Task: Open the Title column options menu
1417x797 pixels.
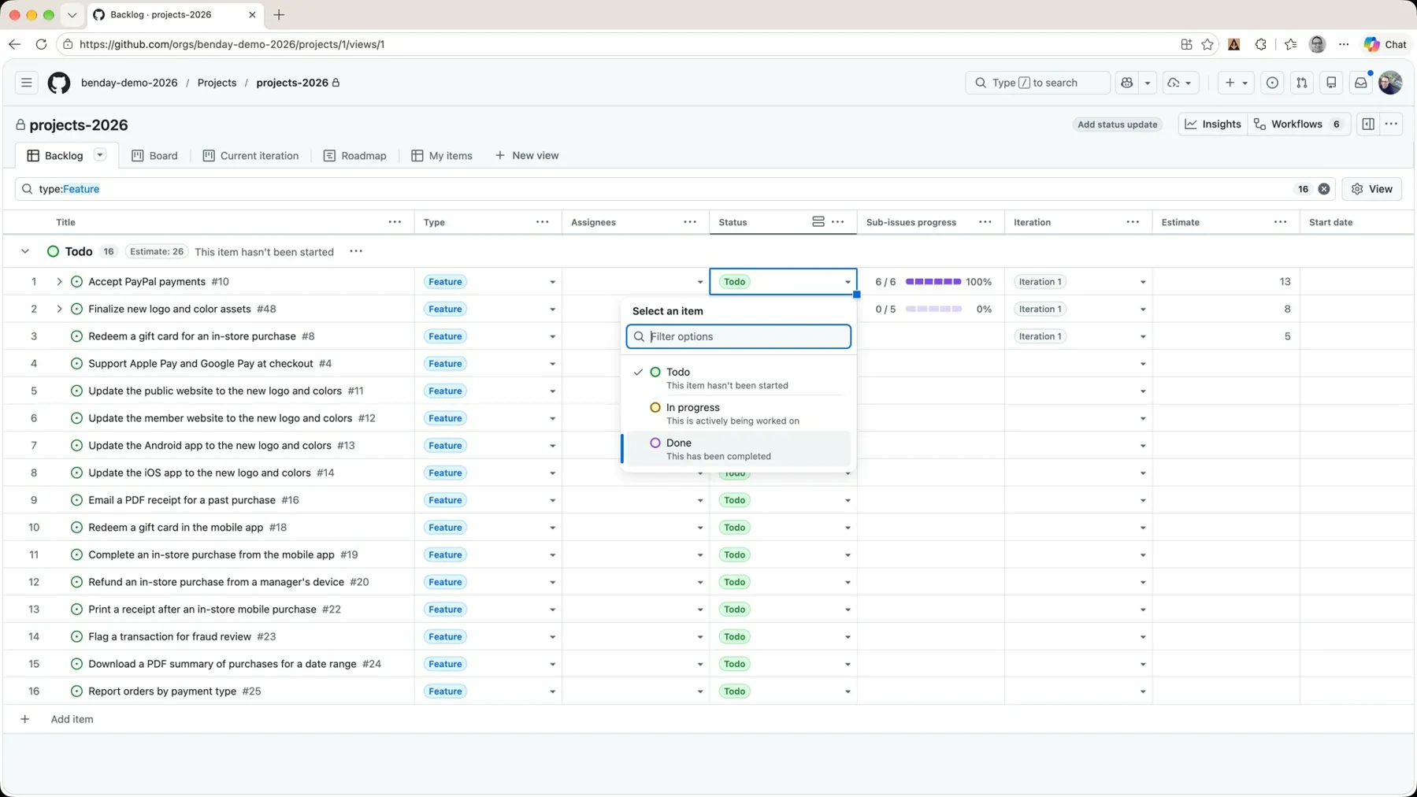Action: (395, 222)
